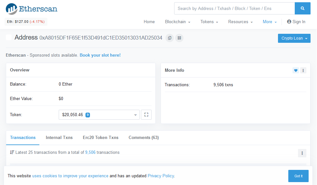Click the blue heart watchlist icon
The width and height of the screenshot is (317, 185).
(296, 70)
